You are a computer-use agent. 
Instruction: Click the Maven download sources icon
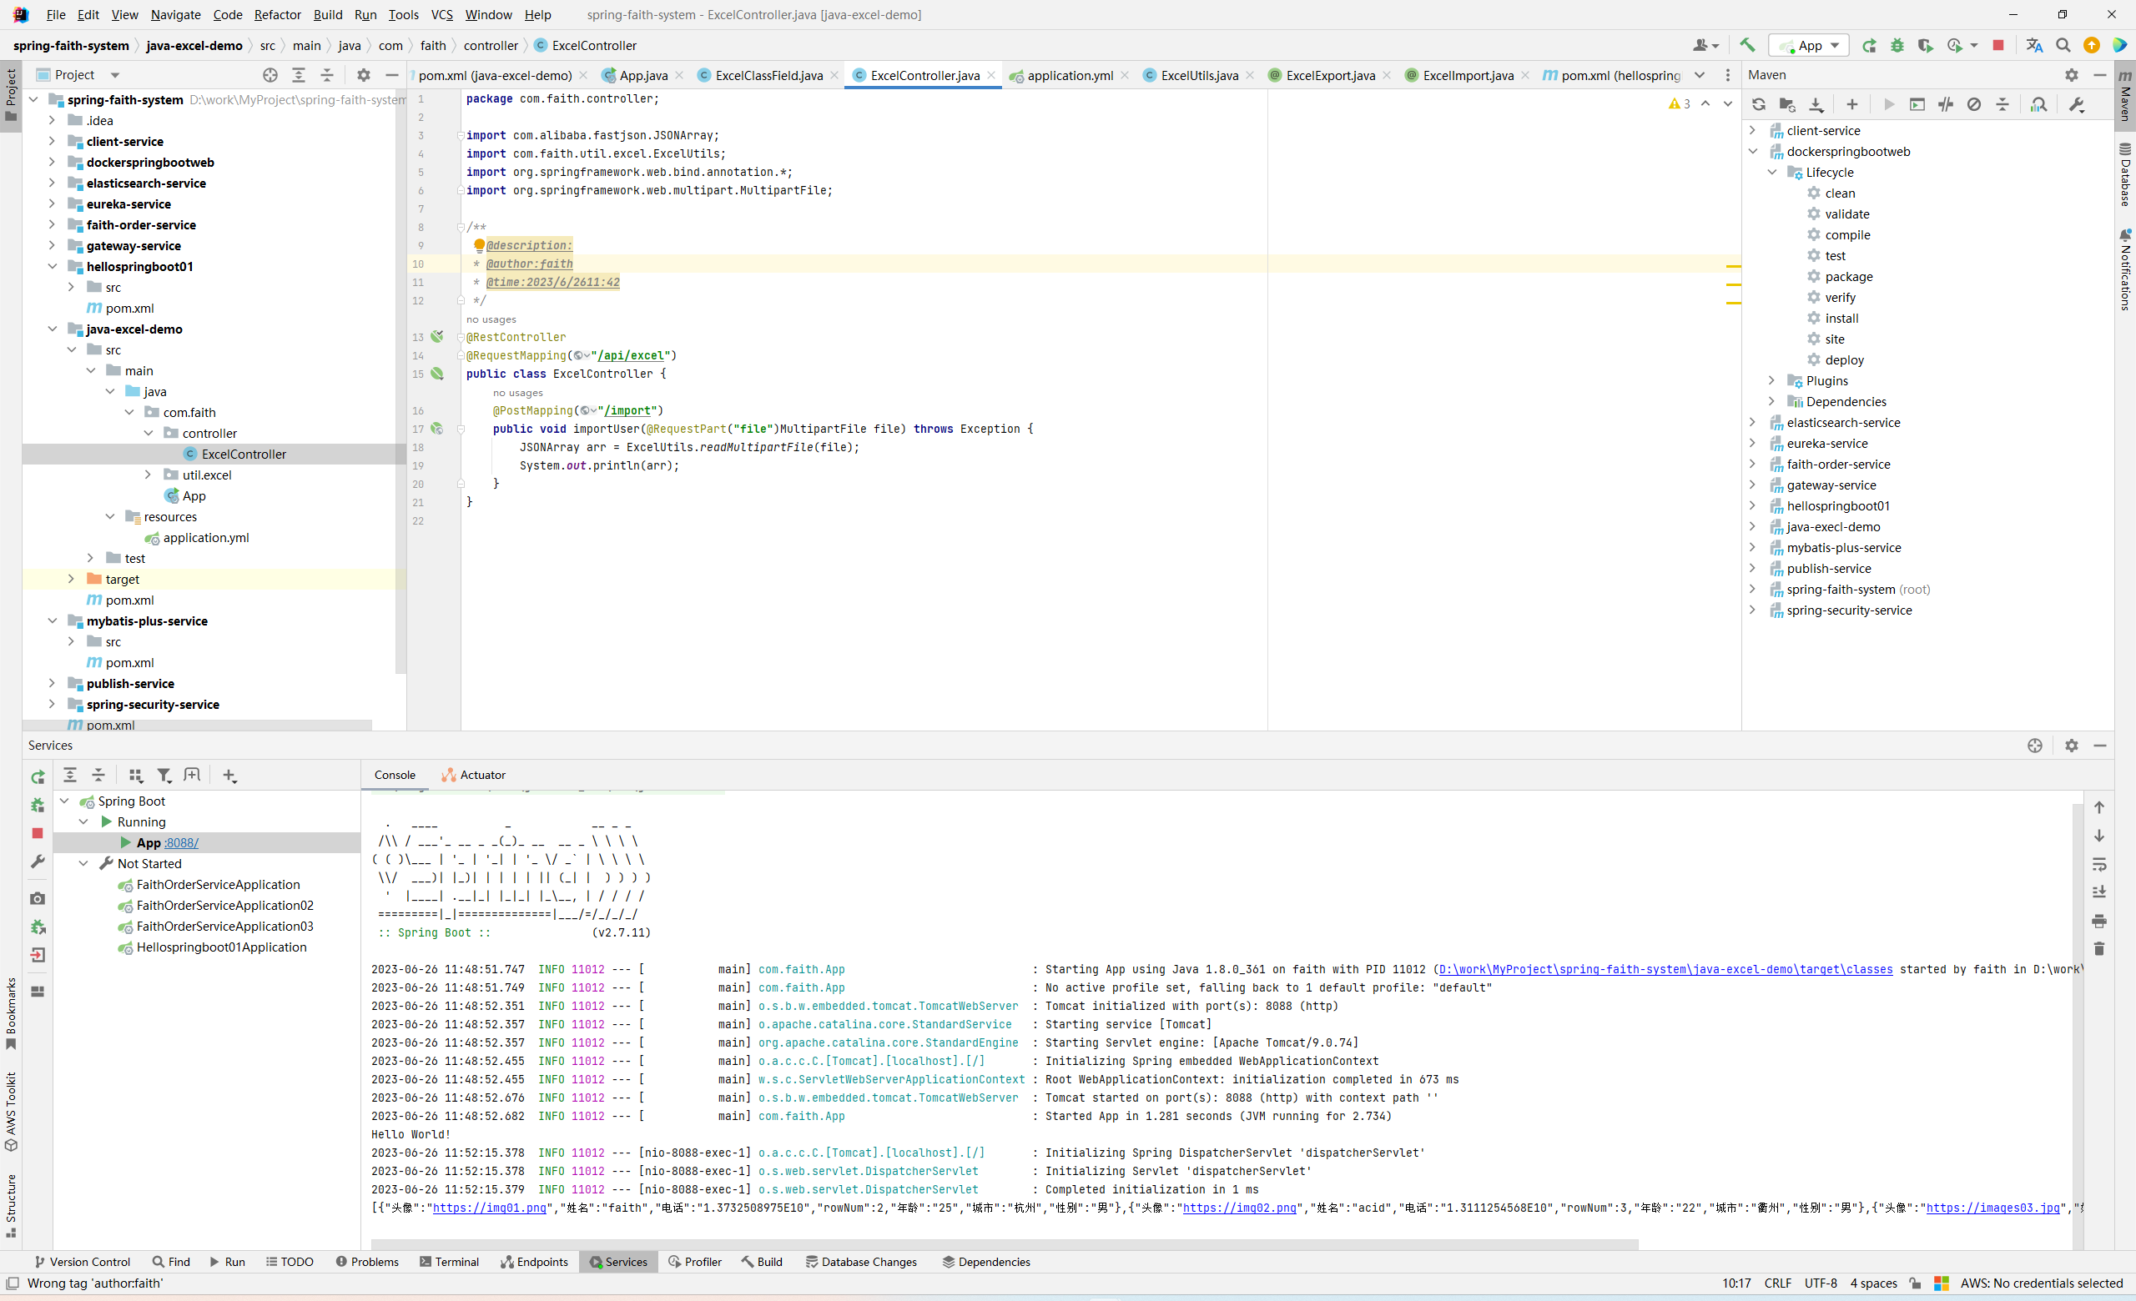point(1816,105)
